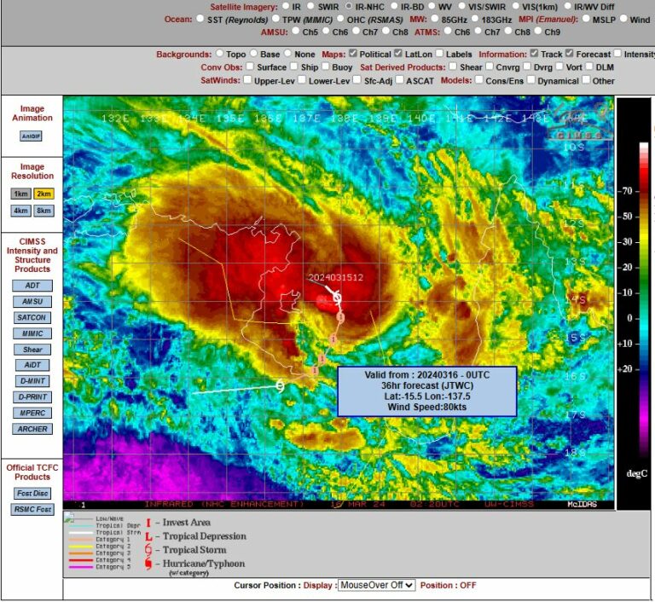
Task: Click the forecast info tooltip box
Action: coord(427,391)
